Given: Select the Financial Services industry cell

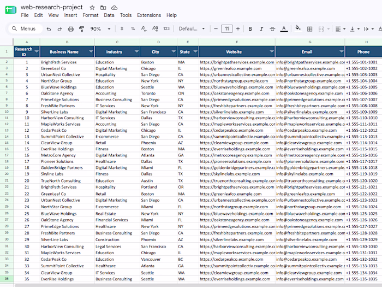Looking at the screenshot, I should [117, 220].
